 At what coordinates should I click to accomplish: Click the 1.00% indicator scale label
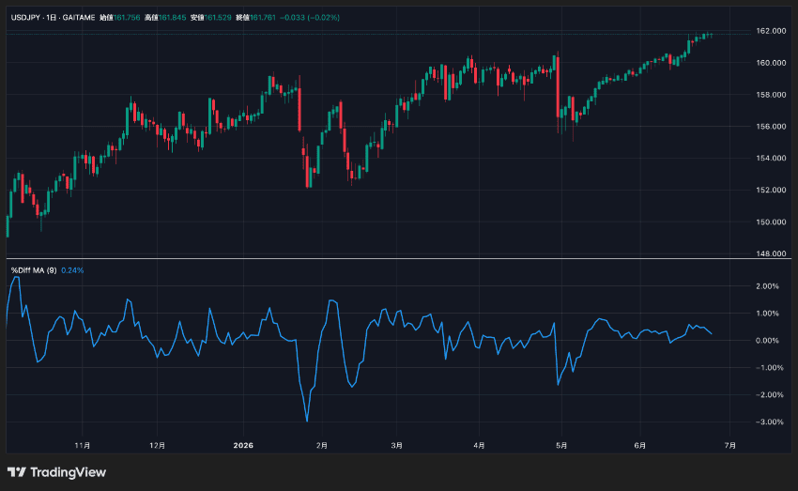tap(767, 314)
